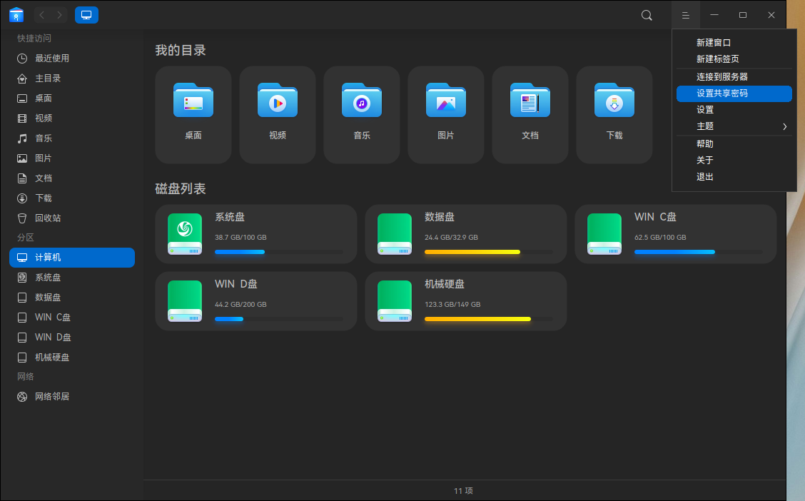This screenshot has height=501, width=805.
Task: Open the 桌面 folder card
Action: [x=193, y=114]
